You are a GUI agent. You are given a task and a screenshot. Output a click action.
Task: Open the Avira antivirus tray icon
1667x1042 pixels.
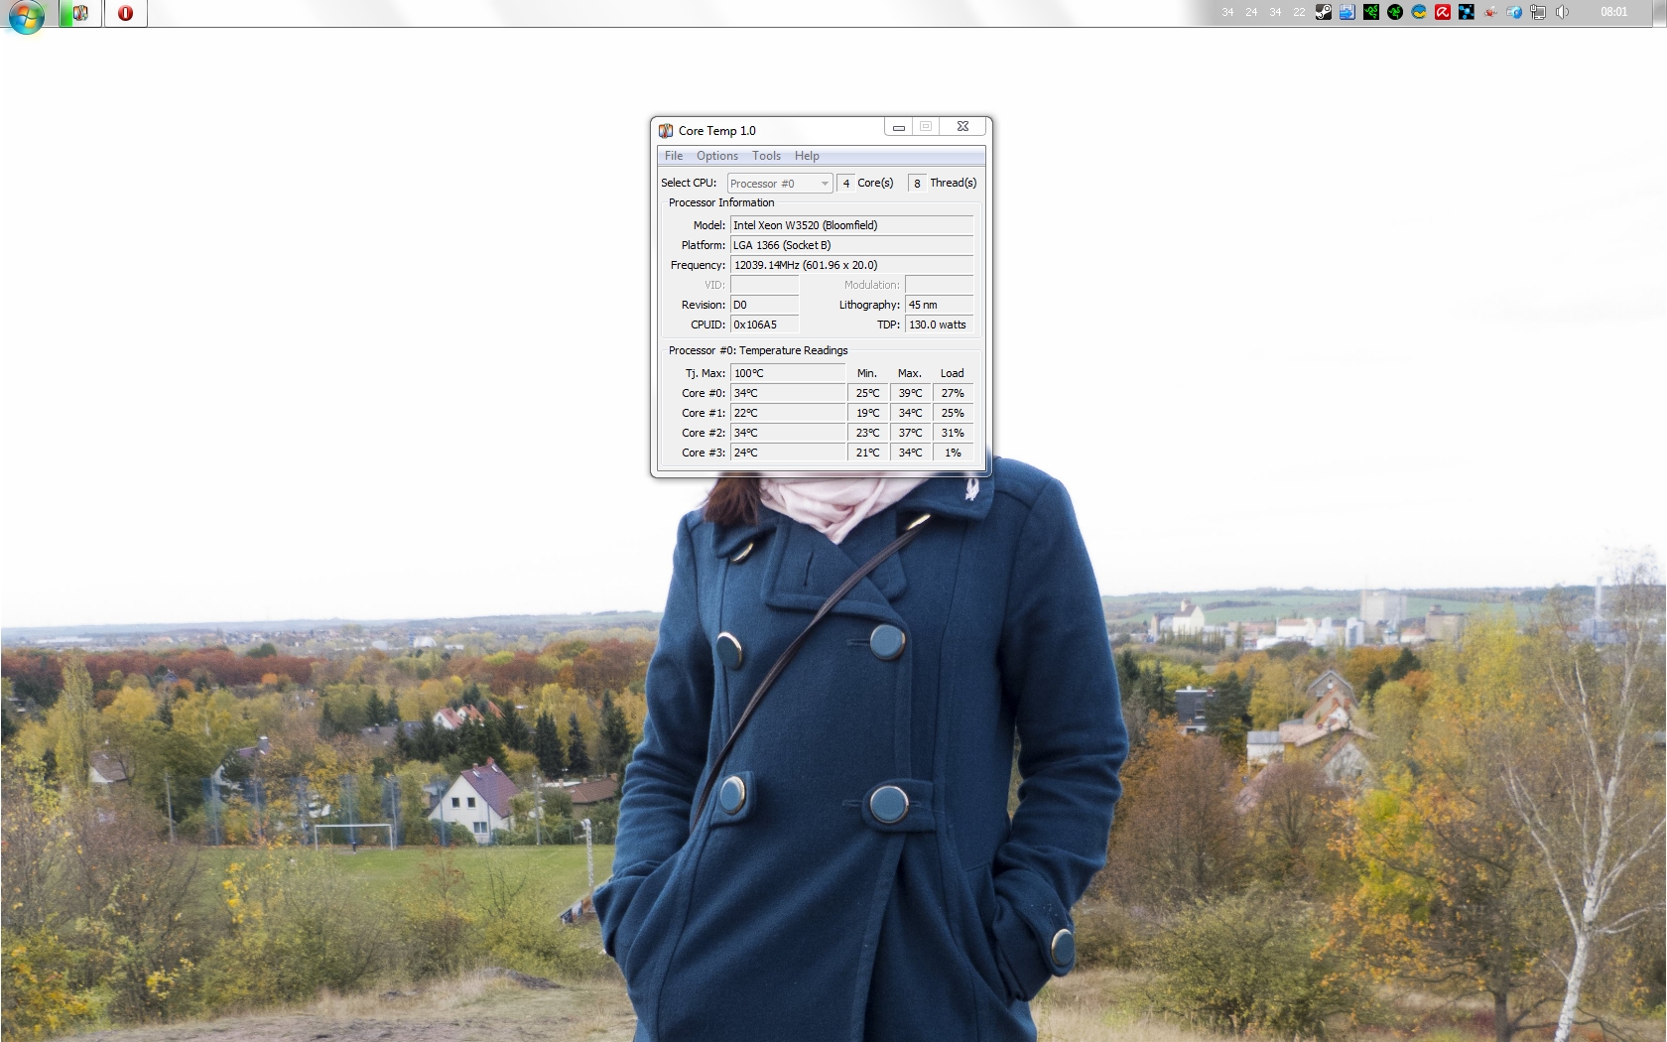(x=1443, y=12)
